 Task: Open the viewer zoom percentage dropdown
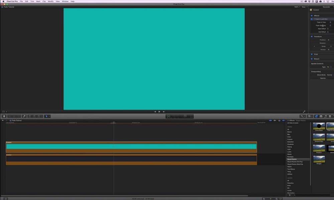click(x=296, y=6)
